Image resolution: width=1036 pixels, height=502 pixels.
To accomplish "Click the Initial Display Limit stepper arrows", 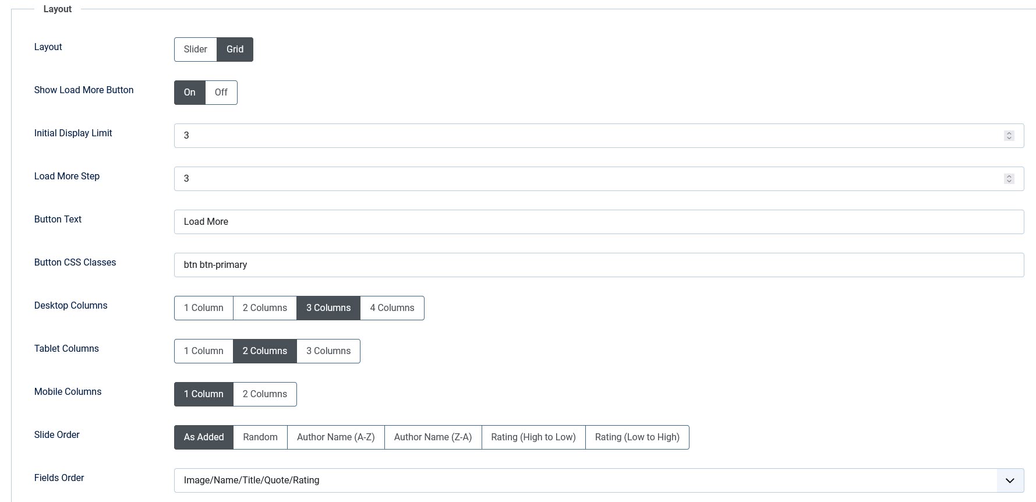I will [1009, 136].
